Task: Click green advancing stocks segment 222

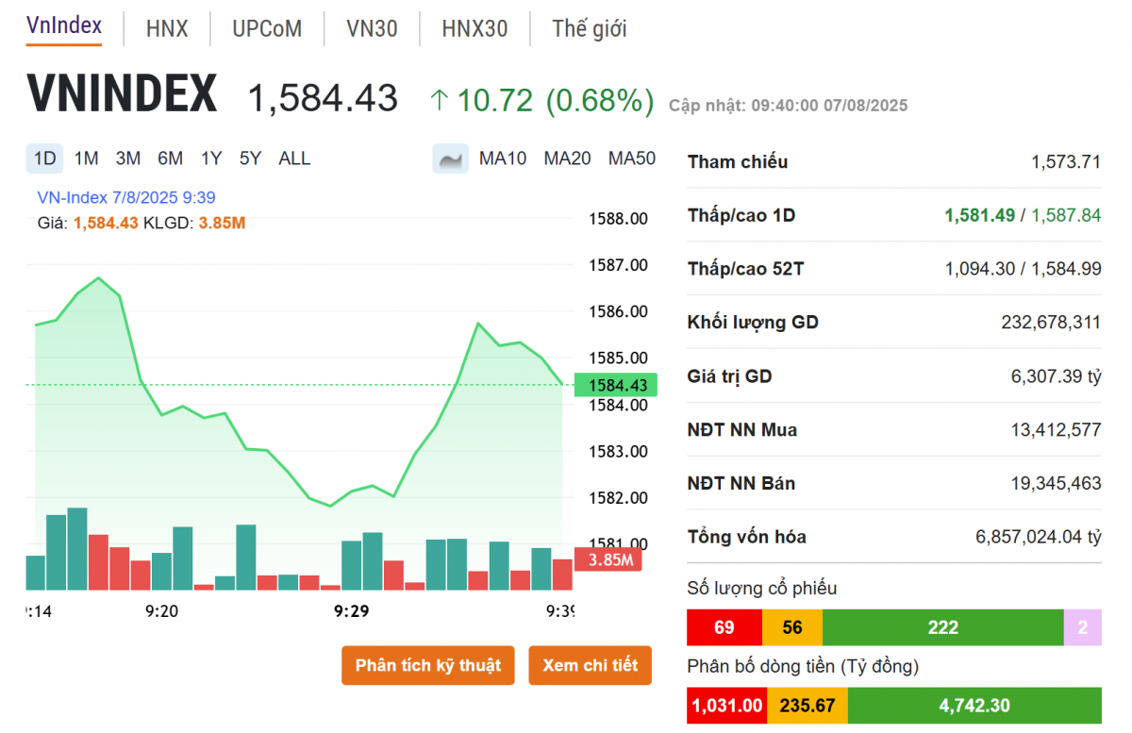Action: (x=943, y=627)
